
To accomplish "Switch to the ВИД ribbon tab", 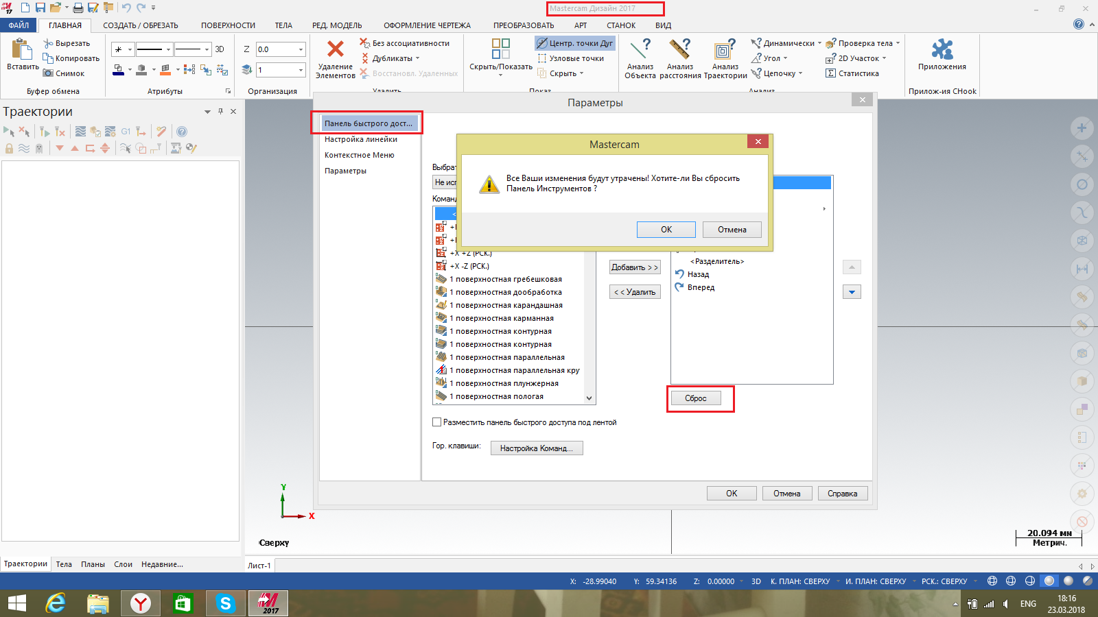I will pyautogui.click(x=663, y=25).
